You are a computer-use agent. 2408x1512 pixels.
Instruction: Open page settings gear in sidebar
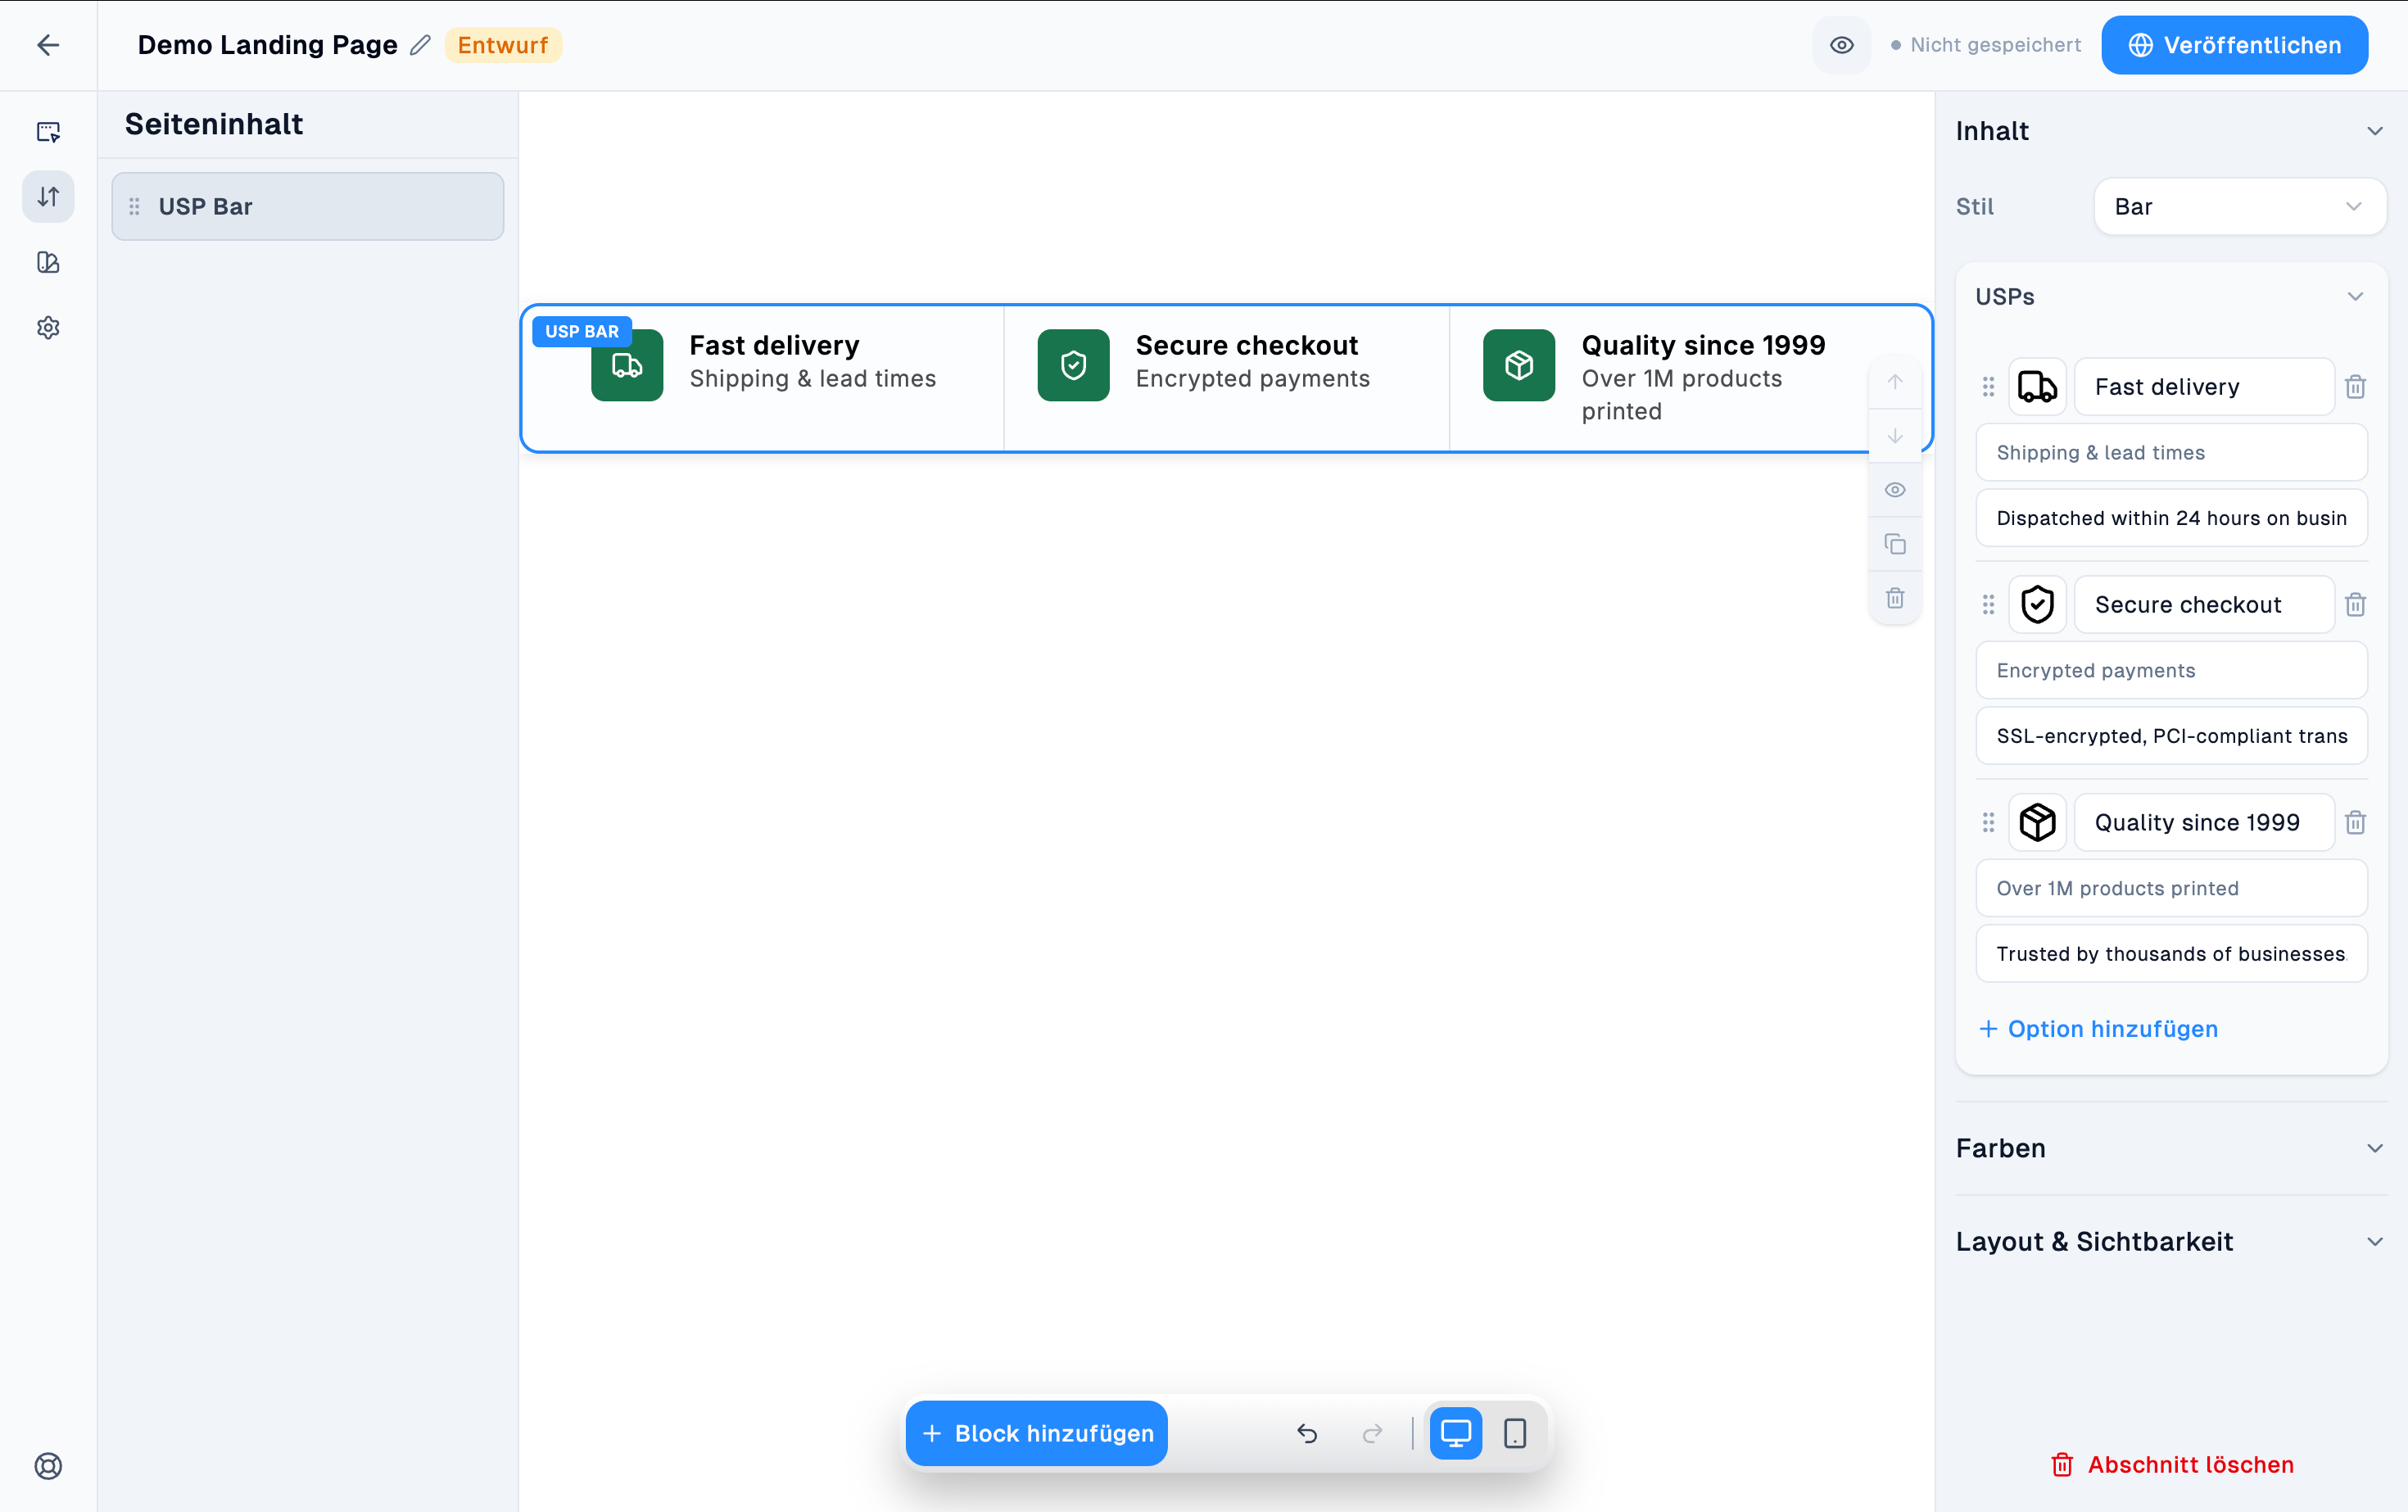coord(48,327)
